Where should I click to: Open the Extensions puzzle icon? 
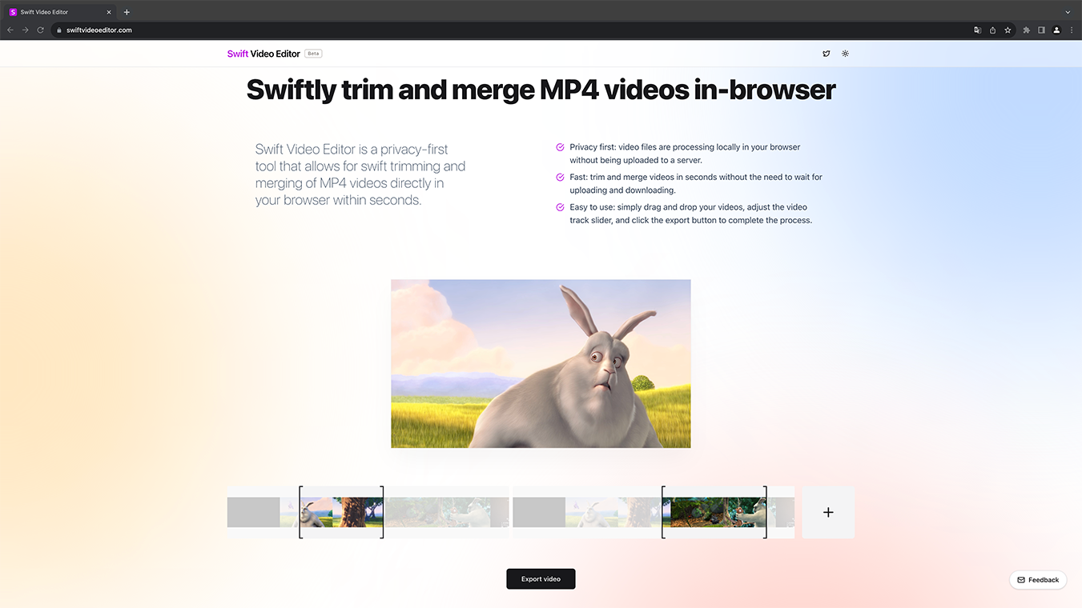(x=1027, y=30)
